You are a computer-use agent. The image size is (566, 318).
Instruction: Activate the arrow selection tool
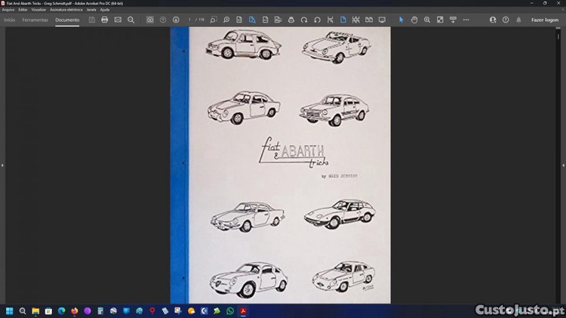click(401, 20)
